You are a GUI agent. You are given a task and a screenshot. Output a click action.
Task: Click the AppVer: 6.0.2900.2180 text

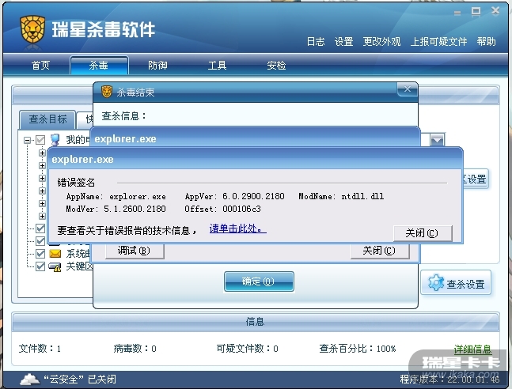click(x=234, y=196)
